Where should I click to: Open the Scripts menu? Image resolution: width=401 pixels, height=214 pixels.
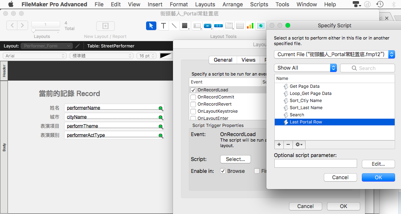tap(259, 4)
